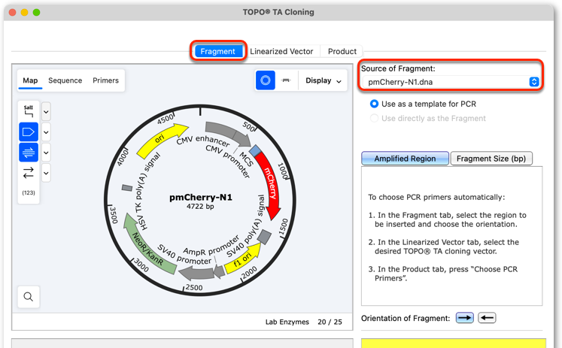Screen dimensions: 562x348
Task: Open the Sequence view tab
Action: (65, 80)
